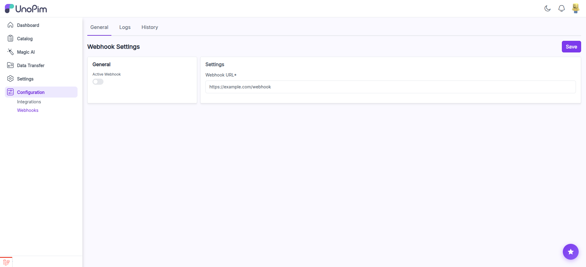Switch to the History tab

point(150,27)
